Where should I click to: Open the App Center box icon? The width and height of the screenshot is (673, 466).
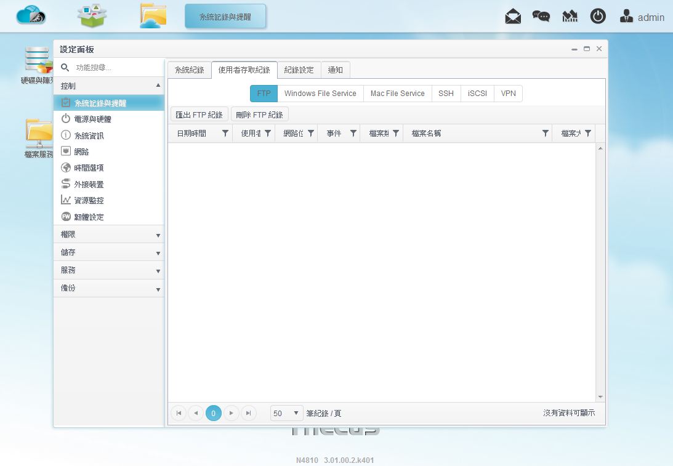92,15
